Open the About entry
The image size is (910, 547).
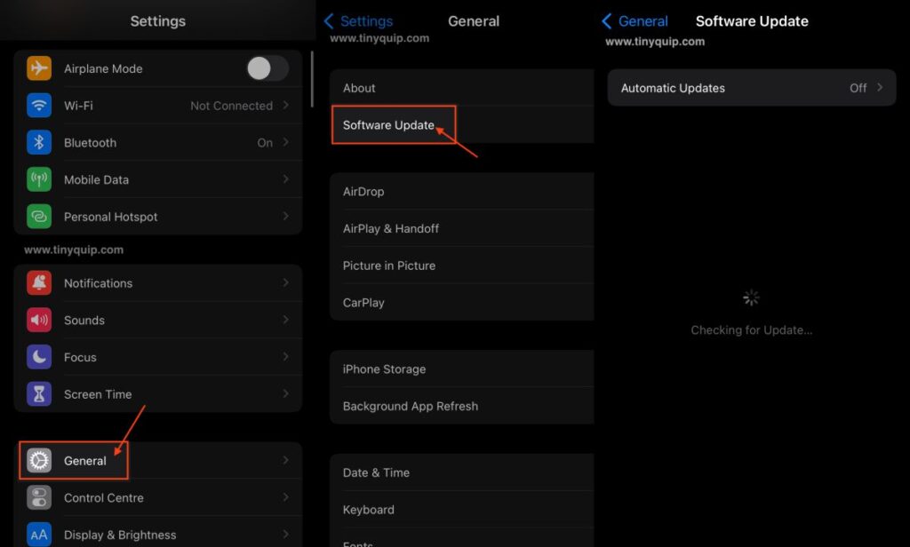coord(359,87)
